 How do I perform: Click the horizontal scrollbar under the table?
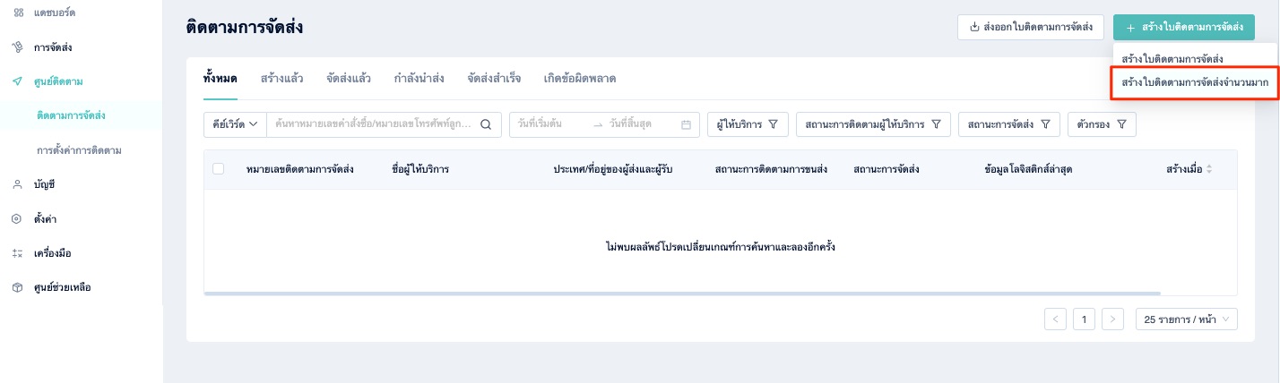coord(682,293)
